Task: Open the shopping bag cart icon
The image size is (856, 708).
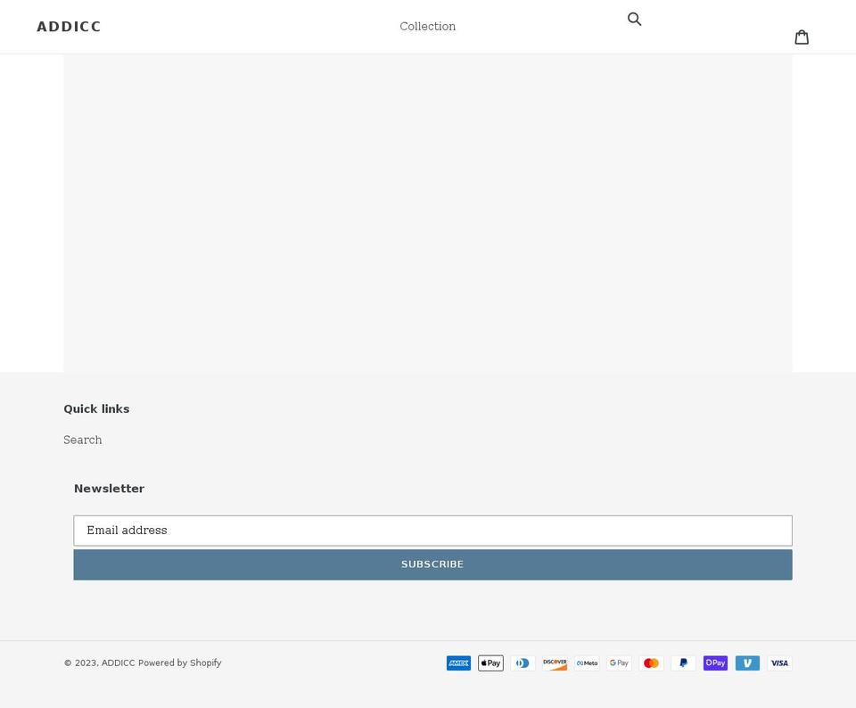Action: coord(802,37)
